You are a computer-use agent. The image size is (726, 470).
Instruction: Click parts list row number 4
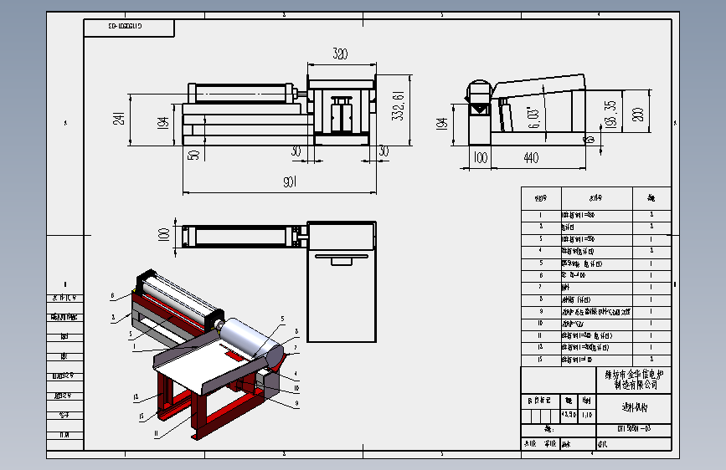point(596,252)
